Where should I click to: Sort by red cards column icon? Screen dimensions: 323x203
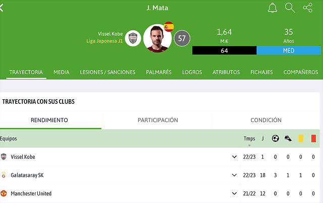(x=313, y=139)
